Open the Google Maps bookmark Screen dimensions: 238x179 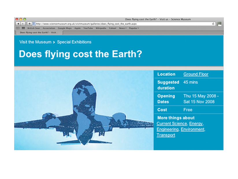pos(65,28)
